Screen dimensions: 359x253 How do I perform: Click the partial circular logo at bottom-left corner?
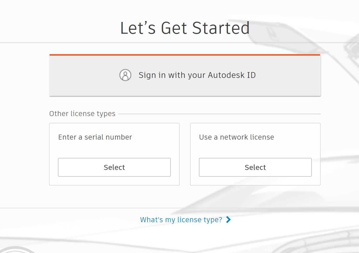point(16,250)
